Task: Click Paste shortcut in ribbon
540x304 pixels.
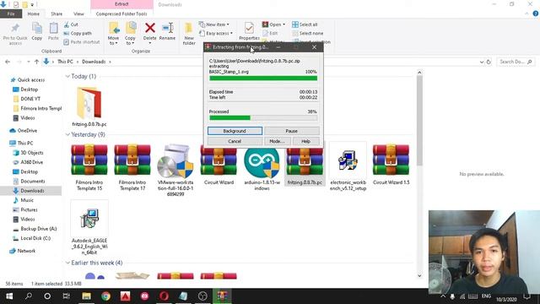Action: (82, 41)
